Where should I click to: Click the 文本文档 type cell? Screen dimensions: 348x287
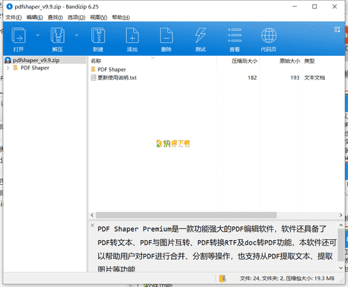click(x=315, y=78)
